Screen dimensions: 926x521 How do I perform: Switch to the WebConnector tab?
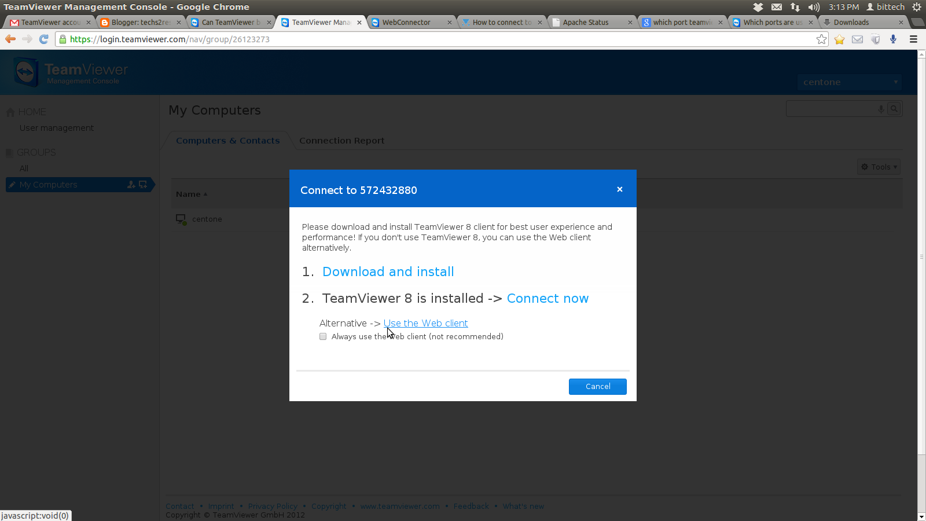pos(411,23)
